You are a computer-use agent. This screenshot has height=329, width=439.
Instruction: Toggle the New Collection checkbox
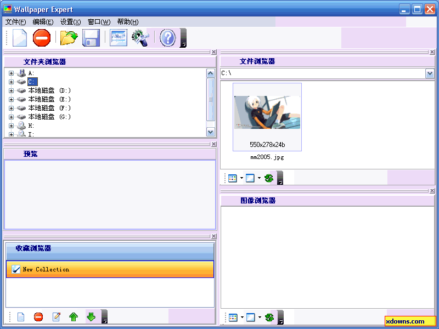pos(16,269)
